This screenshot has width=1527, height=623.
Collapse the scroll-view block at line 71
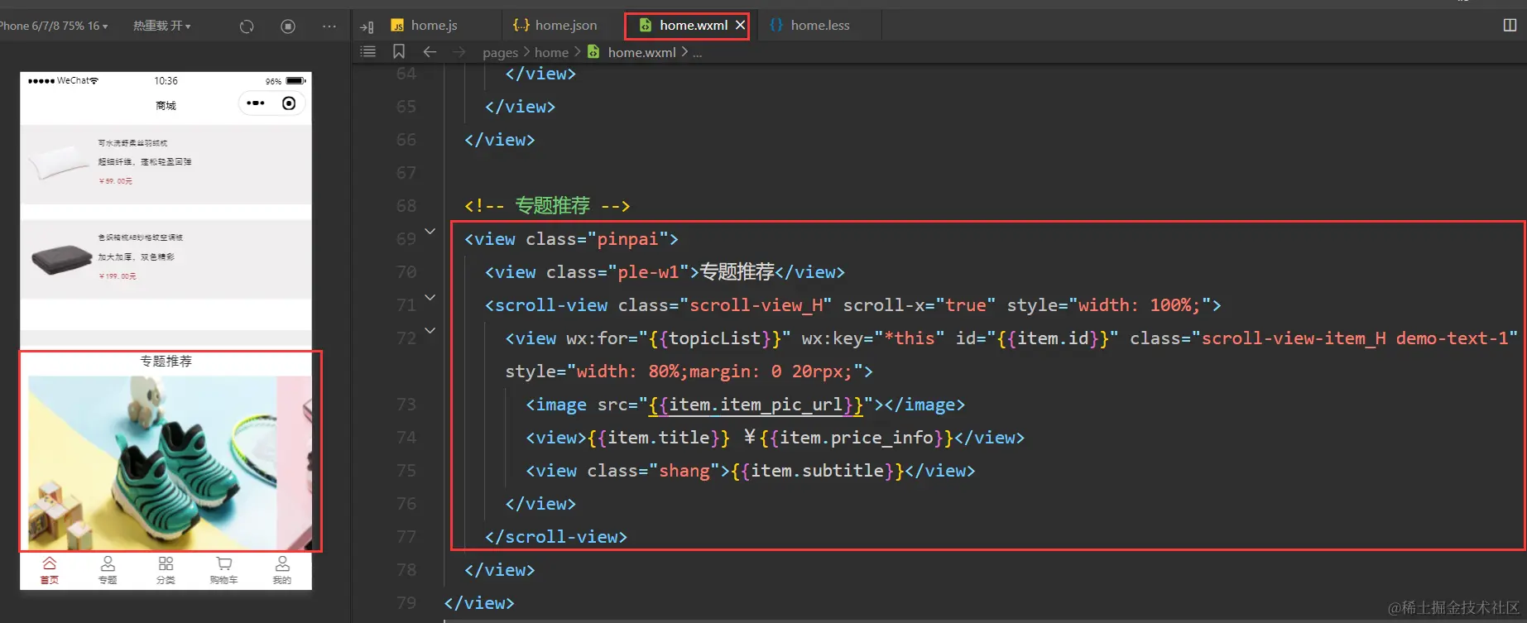[430, 298]
